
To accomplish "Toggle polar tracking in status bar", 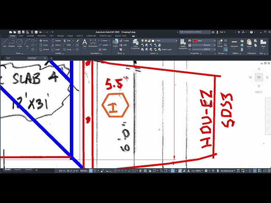I will point(115,171).
